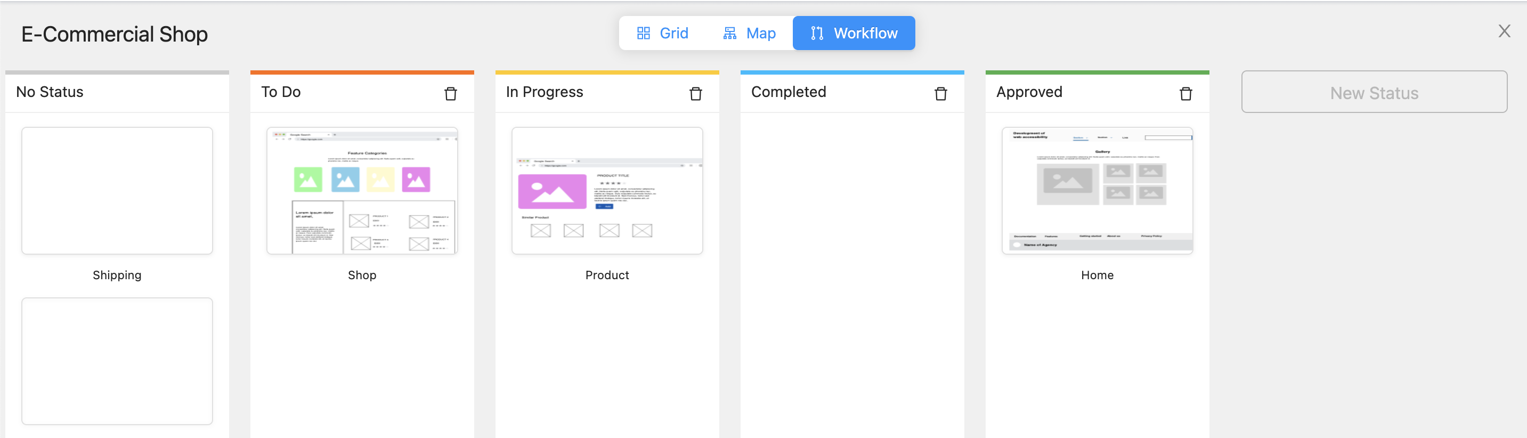Close the workflow panel with X

pos(1504,31)
